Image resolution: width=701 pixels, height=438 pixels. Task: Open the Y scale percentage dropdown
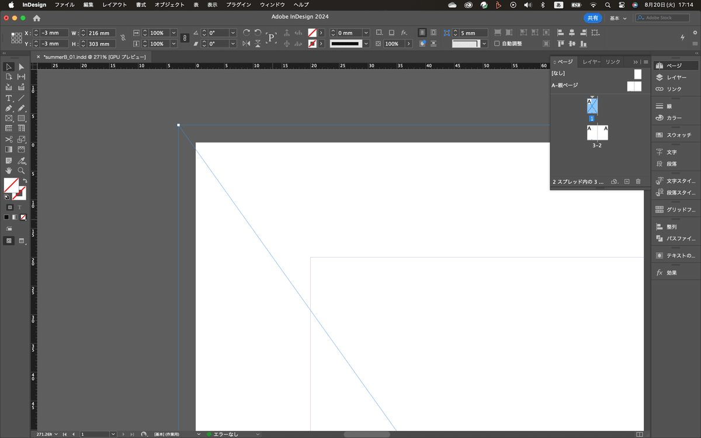pos(173,44)
